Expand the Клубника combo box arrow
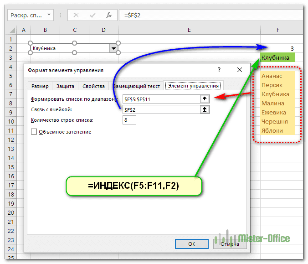The height and width of the screenshot is (264, 308). 113,48
